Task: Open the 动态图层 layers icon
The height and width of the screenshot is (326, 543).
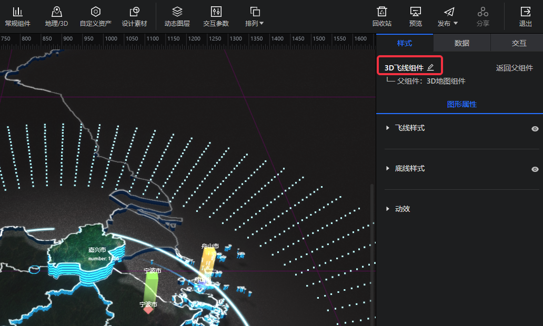Action: click(177, 12)
